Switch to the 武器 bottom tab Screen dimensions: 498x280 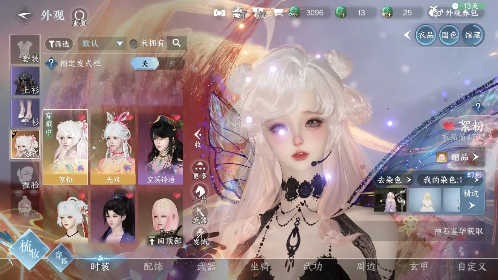point(206,266)
